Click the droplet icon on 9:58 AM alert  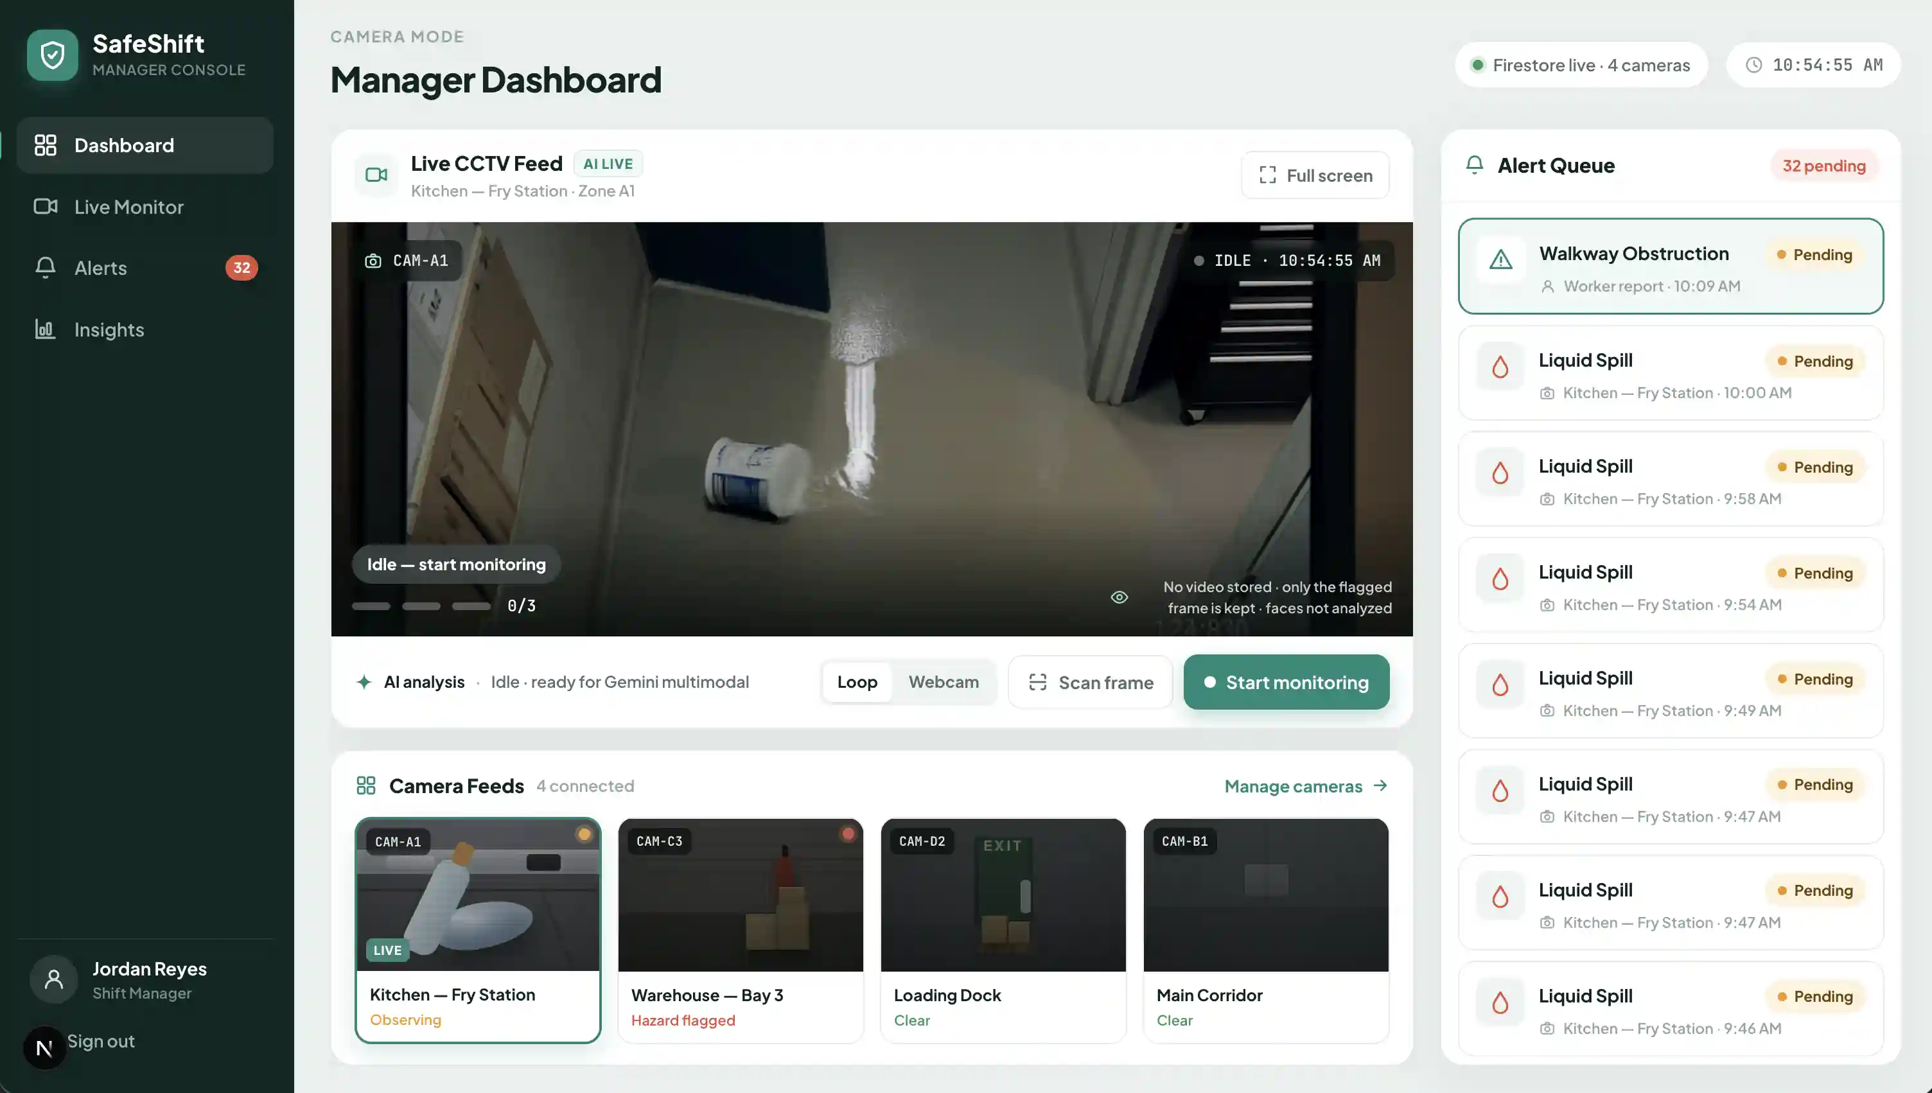click(x=1500, y=473)
